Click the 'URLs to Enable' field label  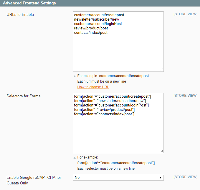(x=20, y=14)
